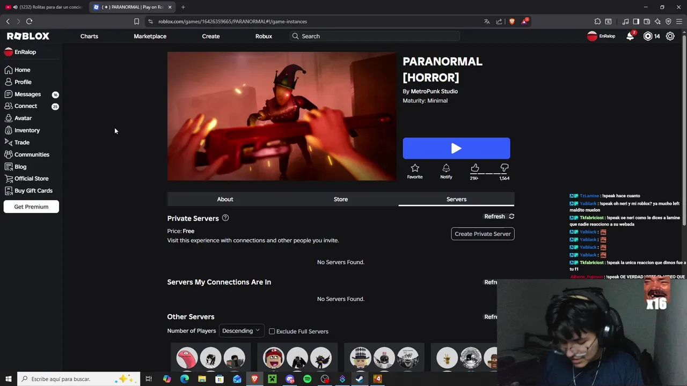Click the browser address bar URL
The width and height of the screenshot is (687, 386).
click(x=232, y=21)
